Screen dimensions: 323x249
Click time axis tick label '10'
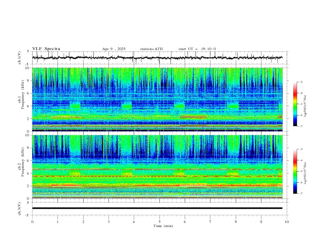(287, 222)
